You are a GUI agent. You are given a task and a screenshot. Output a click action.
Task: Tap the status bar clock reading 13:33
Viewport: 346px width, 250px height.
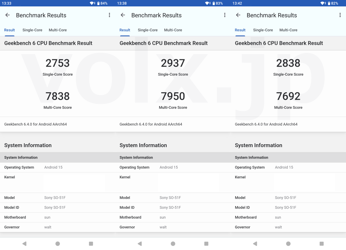pyautogui.click(x=7, y=3)
